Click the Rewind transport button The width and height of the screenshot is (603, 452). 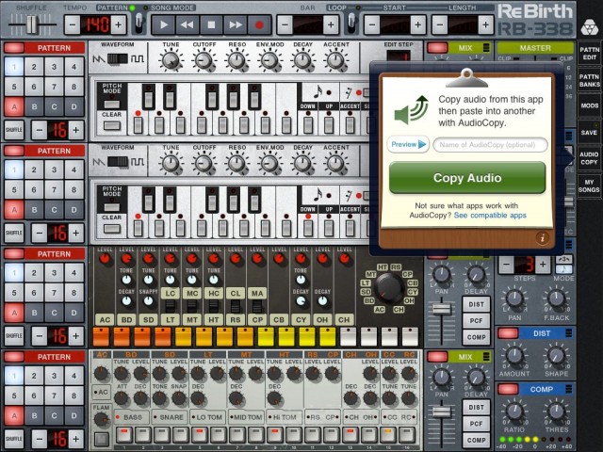pyautogui.click(x=188, y=24)
